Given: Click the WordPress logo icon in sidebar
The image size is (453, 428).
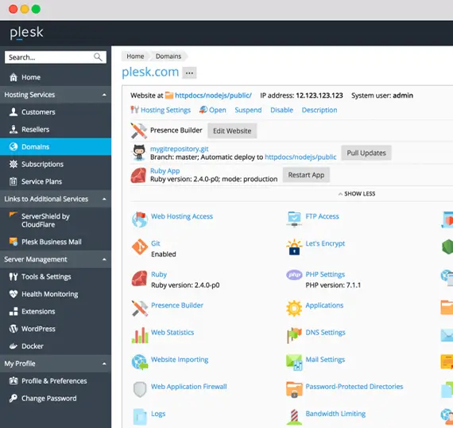Looking at the screenshot, I should (x=14, y=329).
